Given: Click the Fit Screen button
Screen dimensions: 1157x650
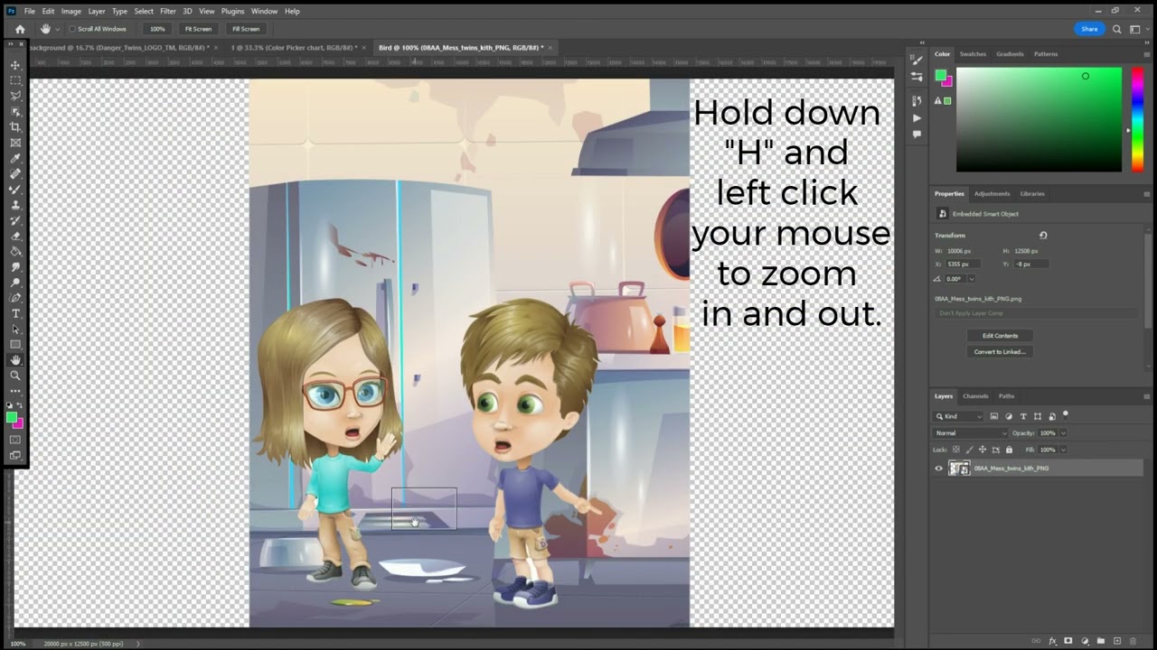Looking at the screenshot, I should (x=198, y=29).
